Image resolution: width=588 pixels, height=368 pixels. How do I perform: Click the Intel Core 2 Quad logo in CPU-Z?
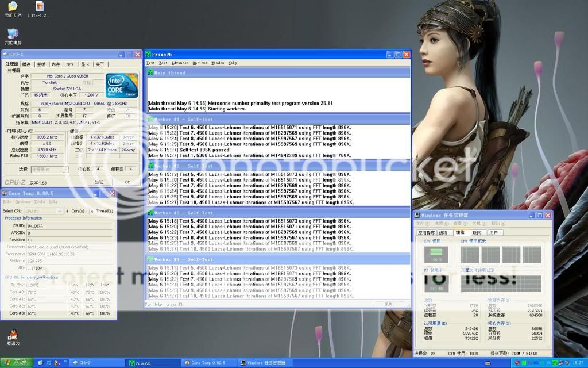[122, 85]
